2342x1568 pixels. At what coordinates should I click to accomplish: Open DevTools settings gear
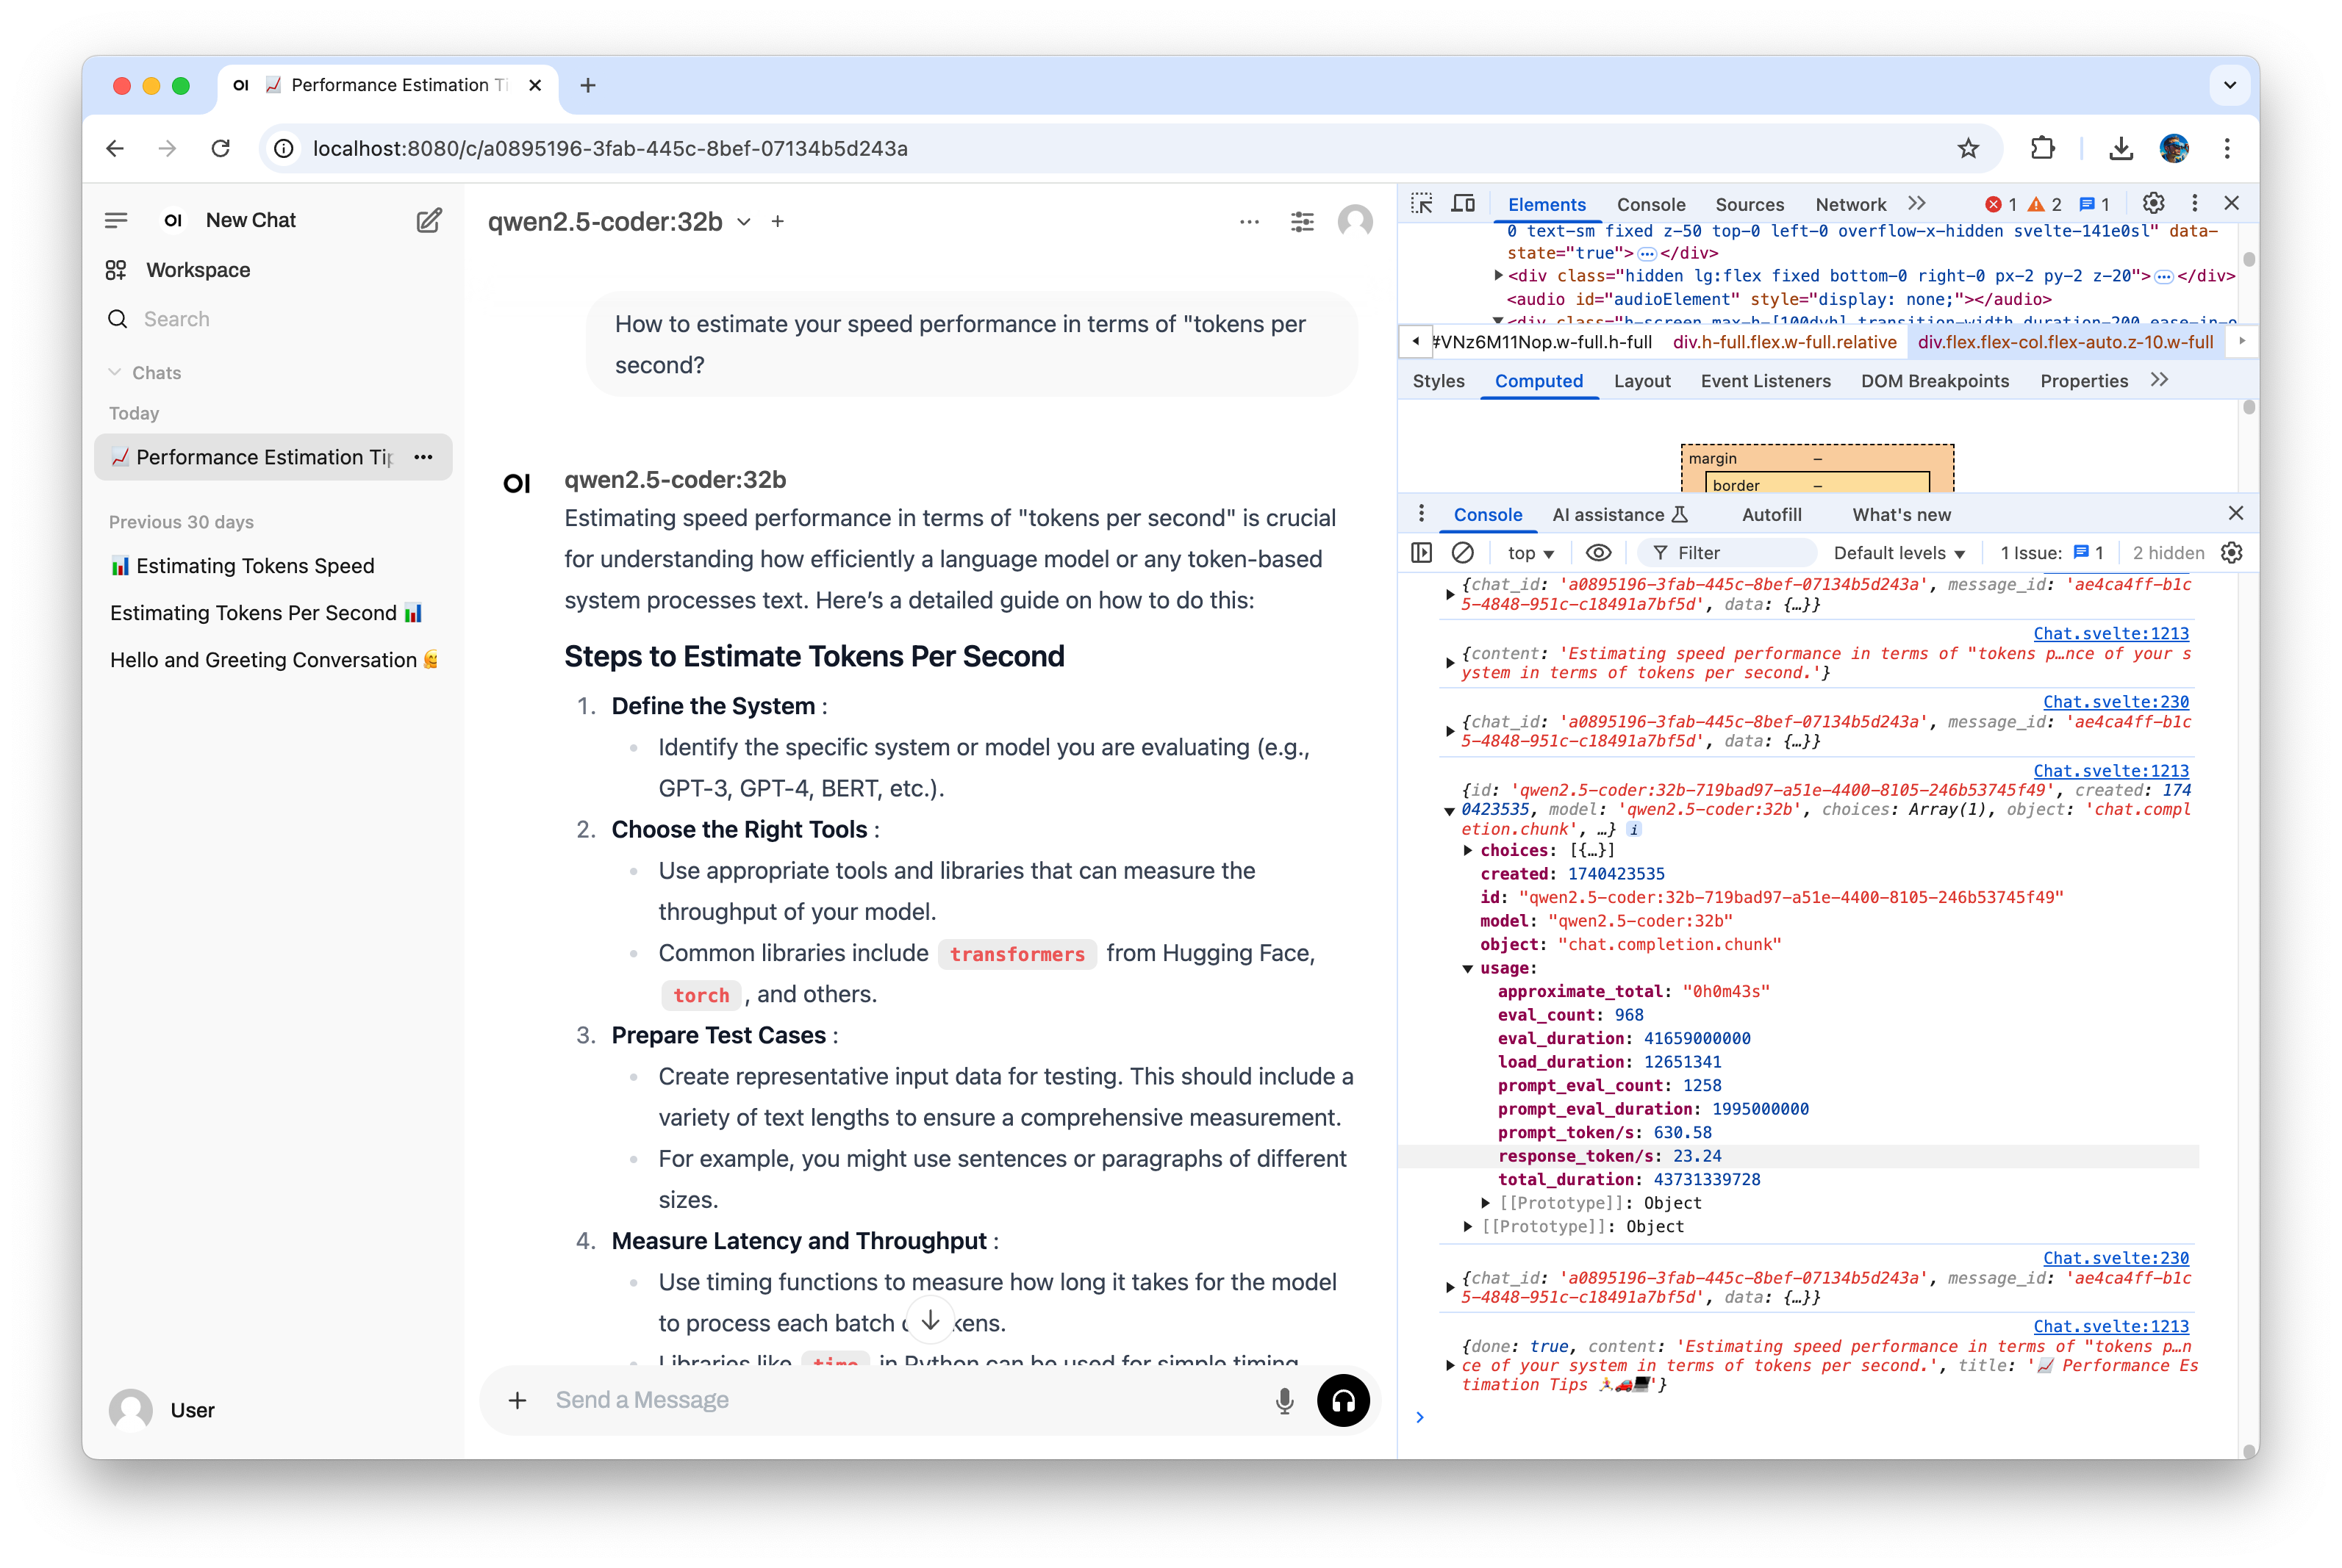click(2154, 203)
